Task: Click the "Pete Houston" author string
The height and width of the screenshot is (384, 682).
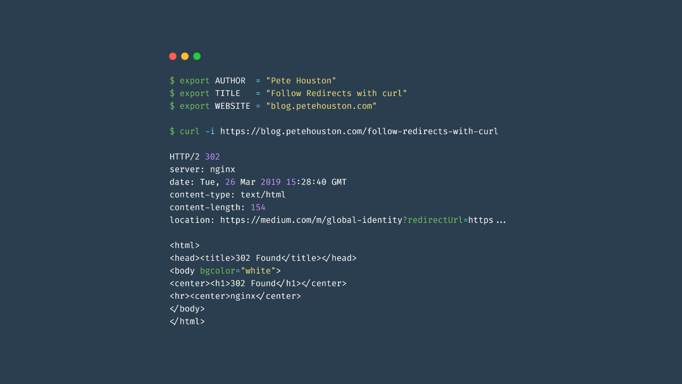Action: [x=301, y=81]
